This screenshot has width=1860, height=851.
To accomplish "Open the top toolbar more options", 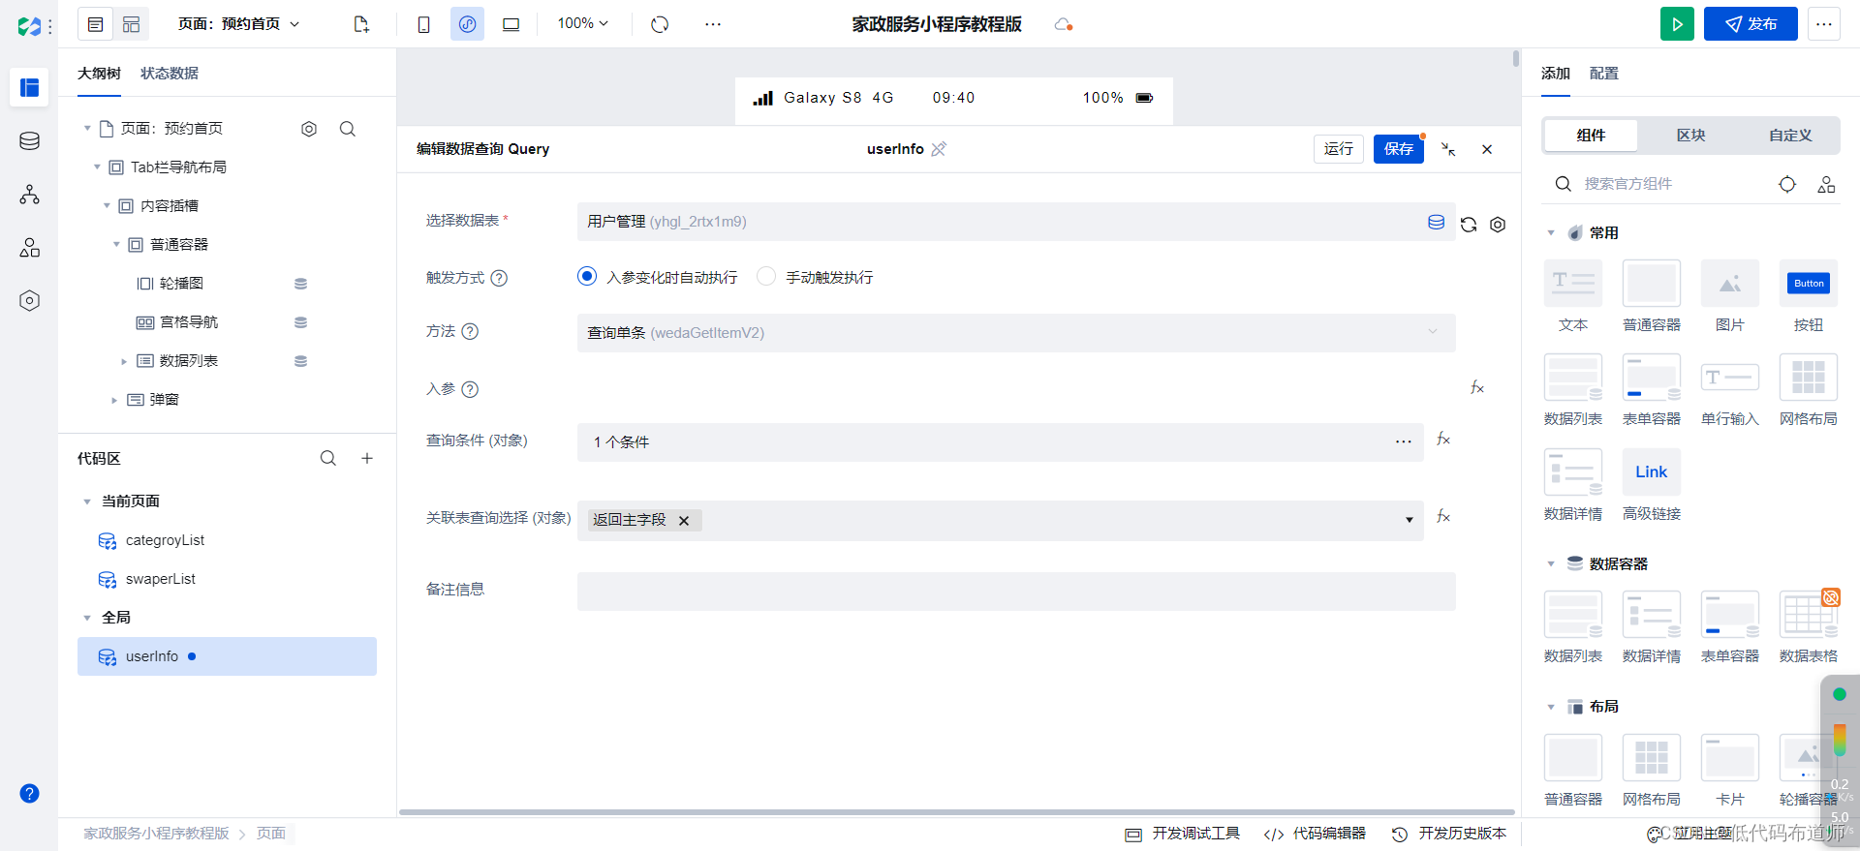I will click(x=713, y=24).
